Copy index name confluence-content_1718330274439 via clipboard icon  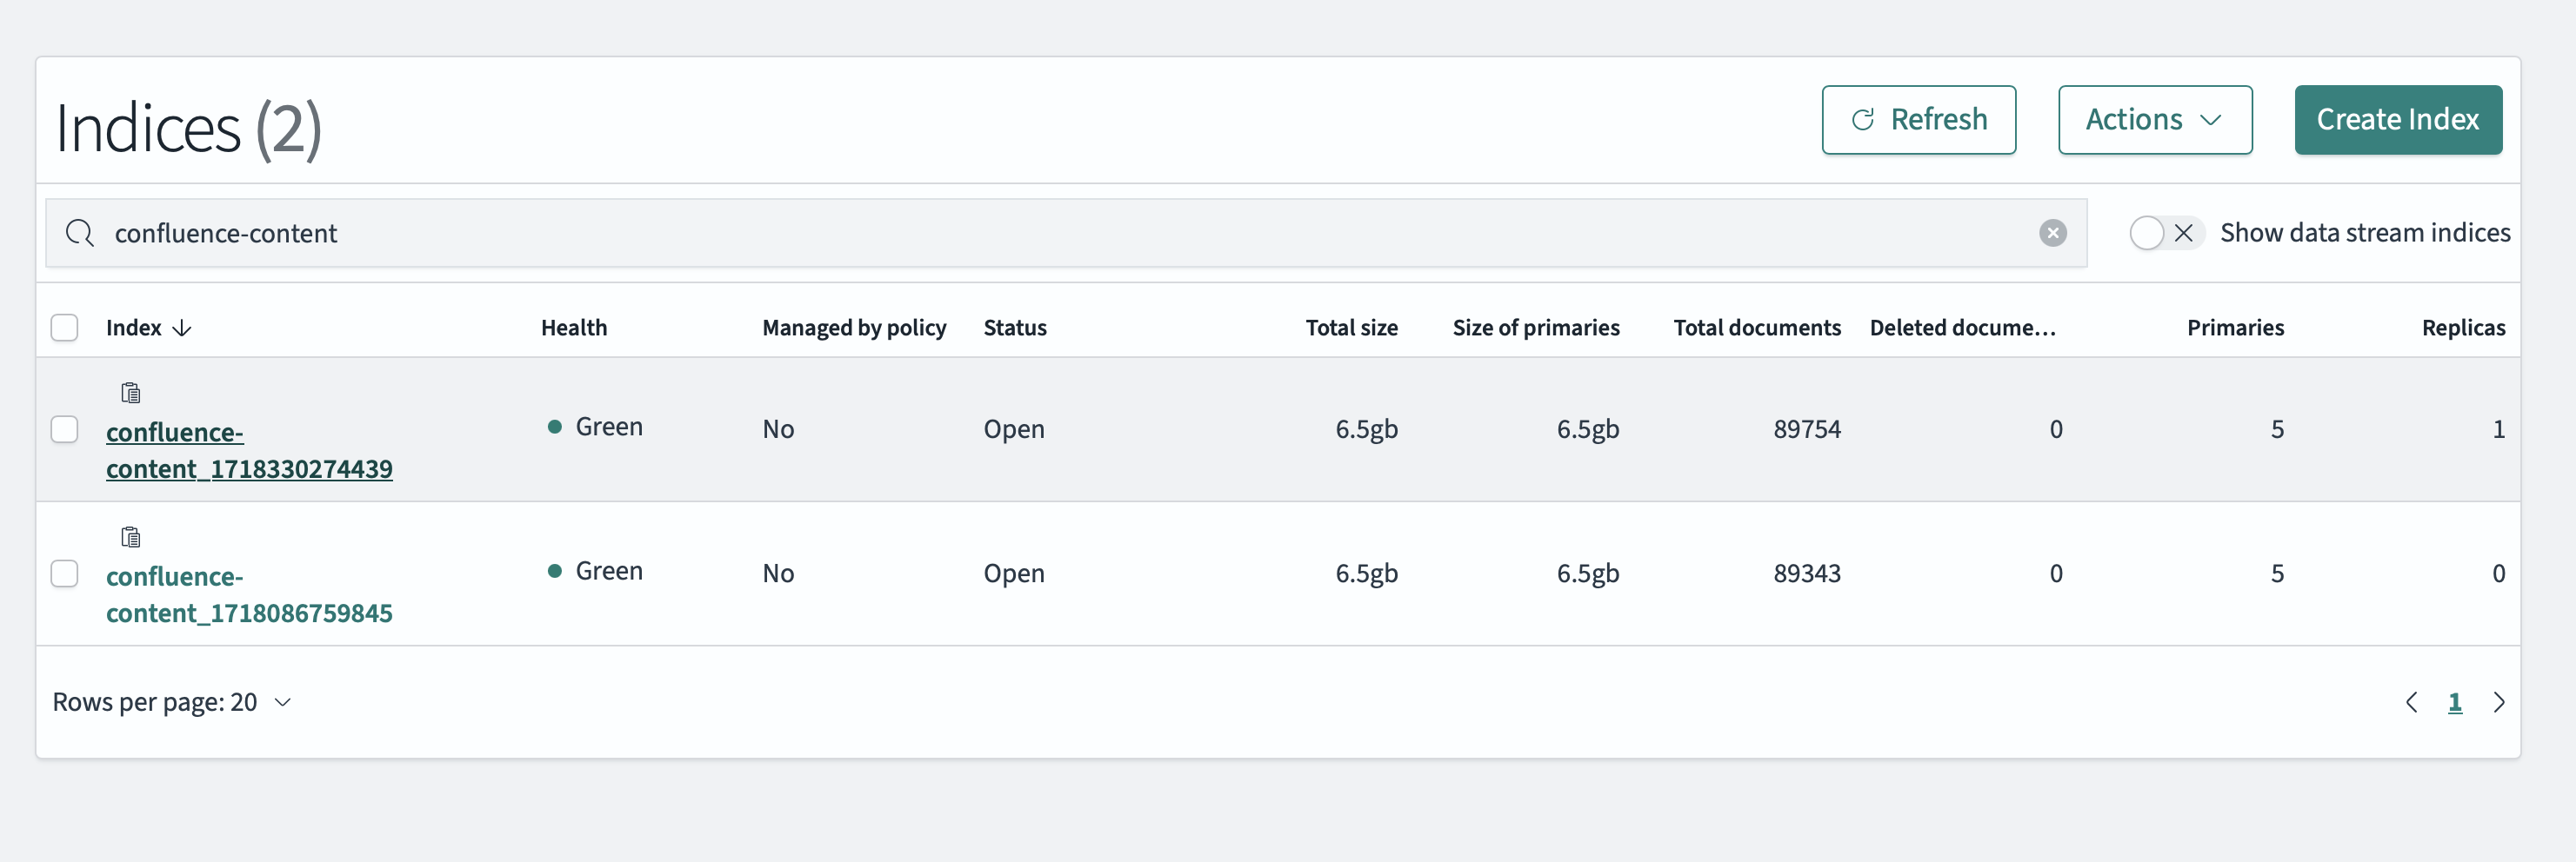(130, 393)
